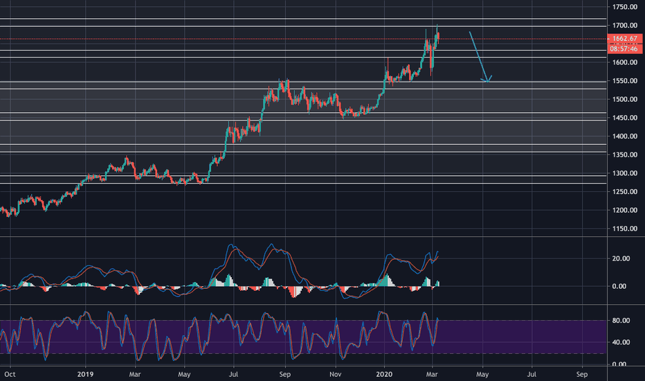
Task: Click the 1250.00 price axis label
Action: click(624, 192)
